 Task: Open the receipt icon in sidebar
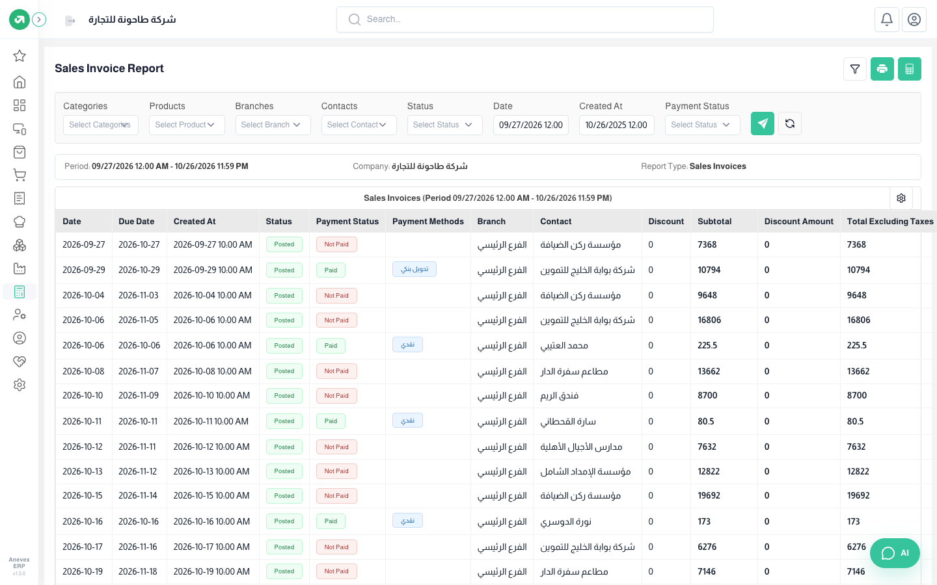(x=20, y=198)
